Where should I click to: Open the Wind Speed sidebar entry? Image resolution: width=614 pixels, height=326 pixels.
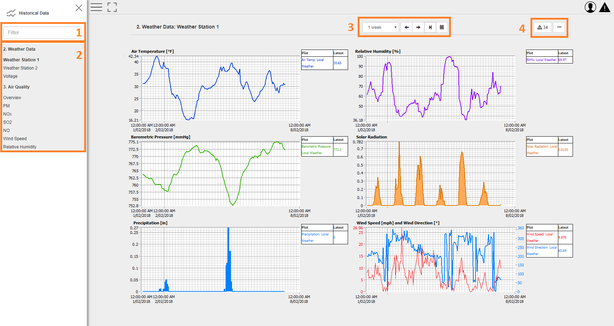click(x=15, y=139)
